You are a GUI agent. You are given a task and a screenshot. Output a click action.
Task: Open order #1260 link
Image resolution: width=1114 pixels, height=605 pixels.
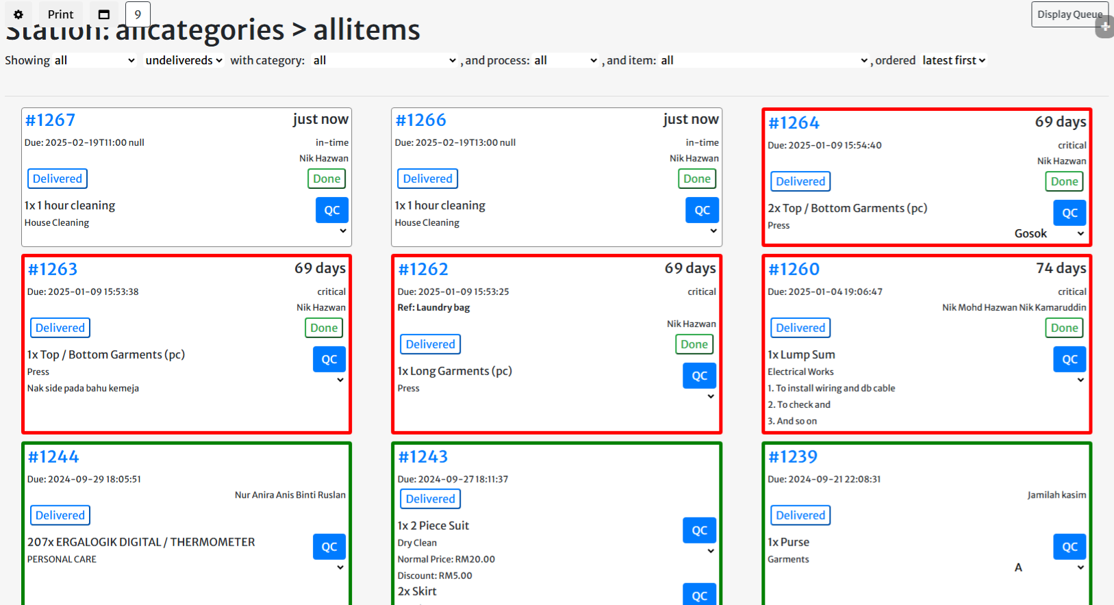(x=794, y=270)
